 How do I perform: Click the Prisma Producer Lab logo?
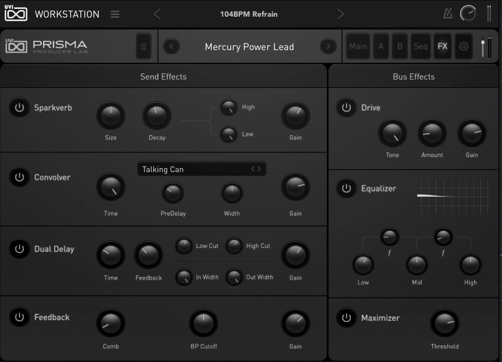click(x=46, y=46)
